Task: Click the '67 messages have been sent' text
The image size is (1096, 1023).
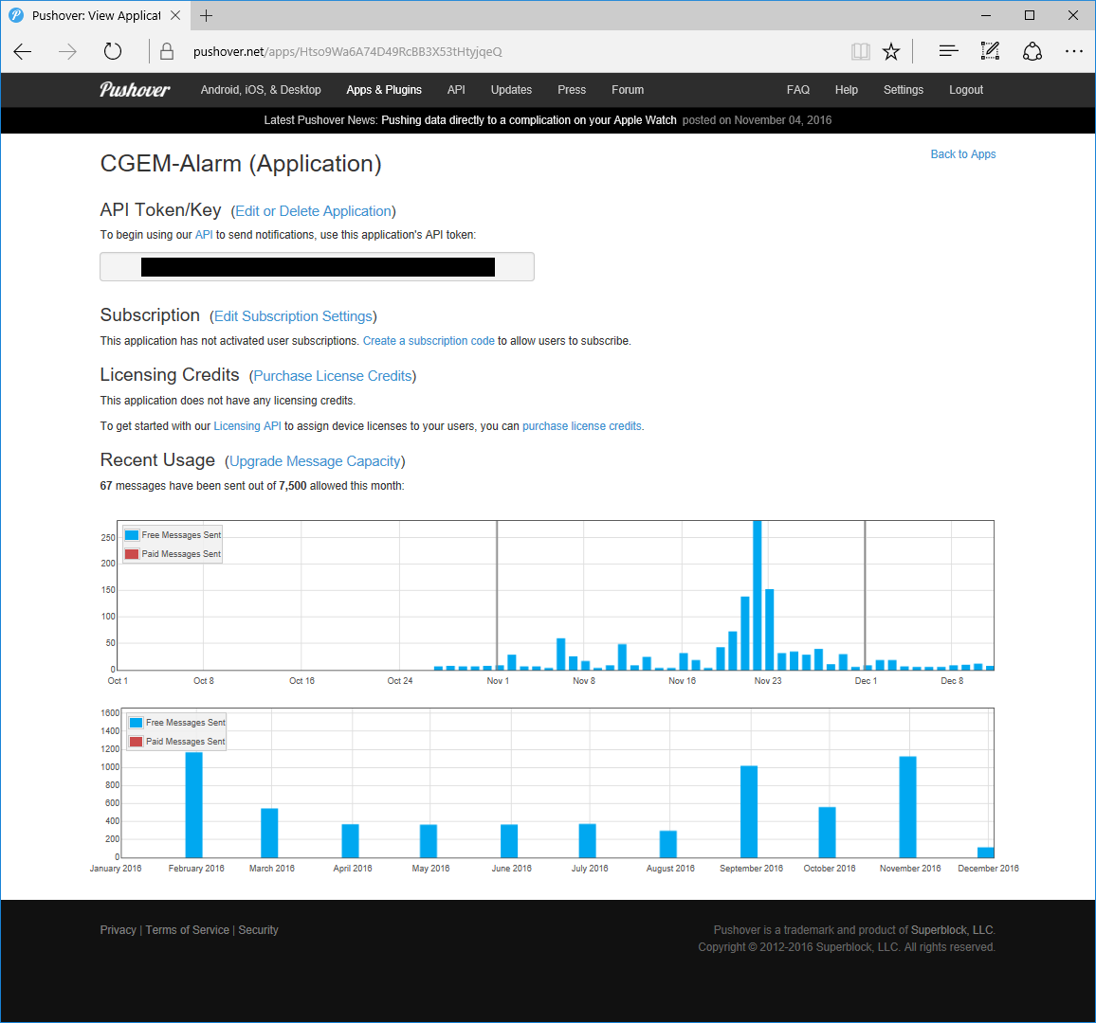Action: 251,486
